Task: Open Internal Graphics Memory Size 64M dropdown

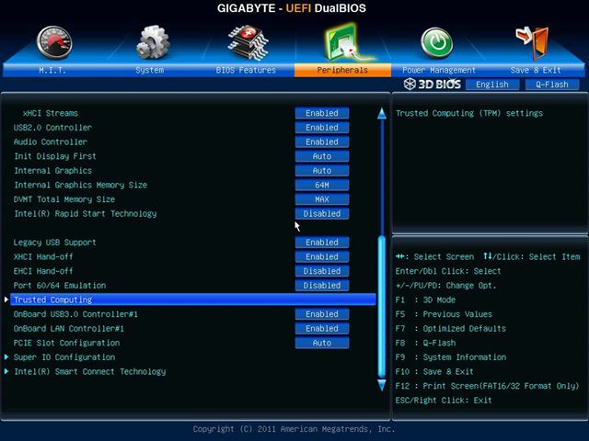Action: tap(321, 185)
